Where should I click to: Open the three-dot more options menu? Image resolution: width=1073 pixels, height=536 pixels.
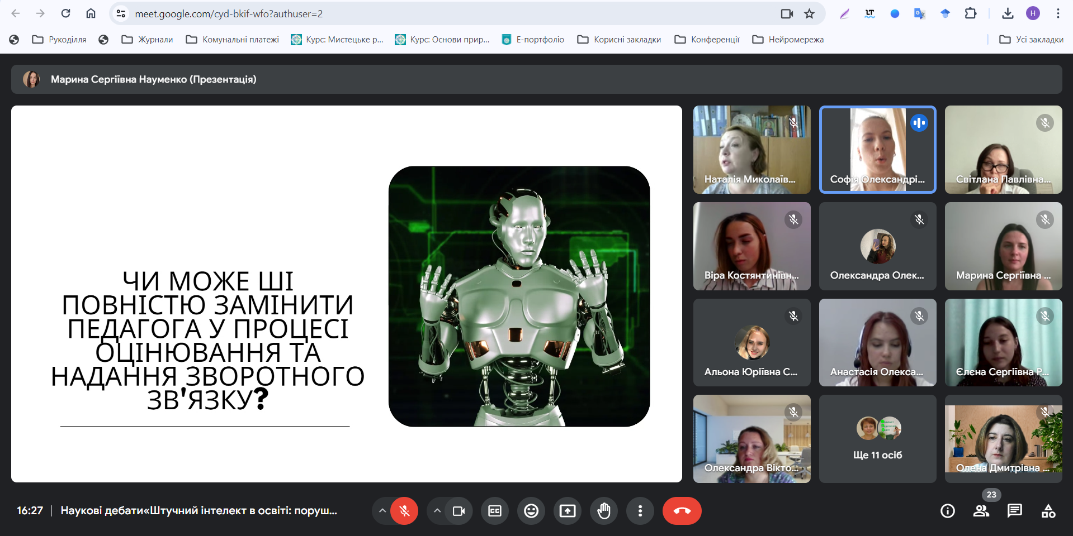(x=640, y=511)
